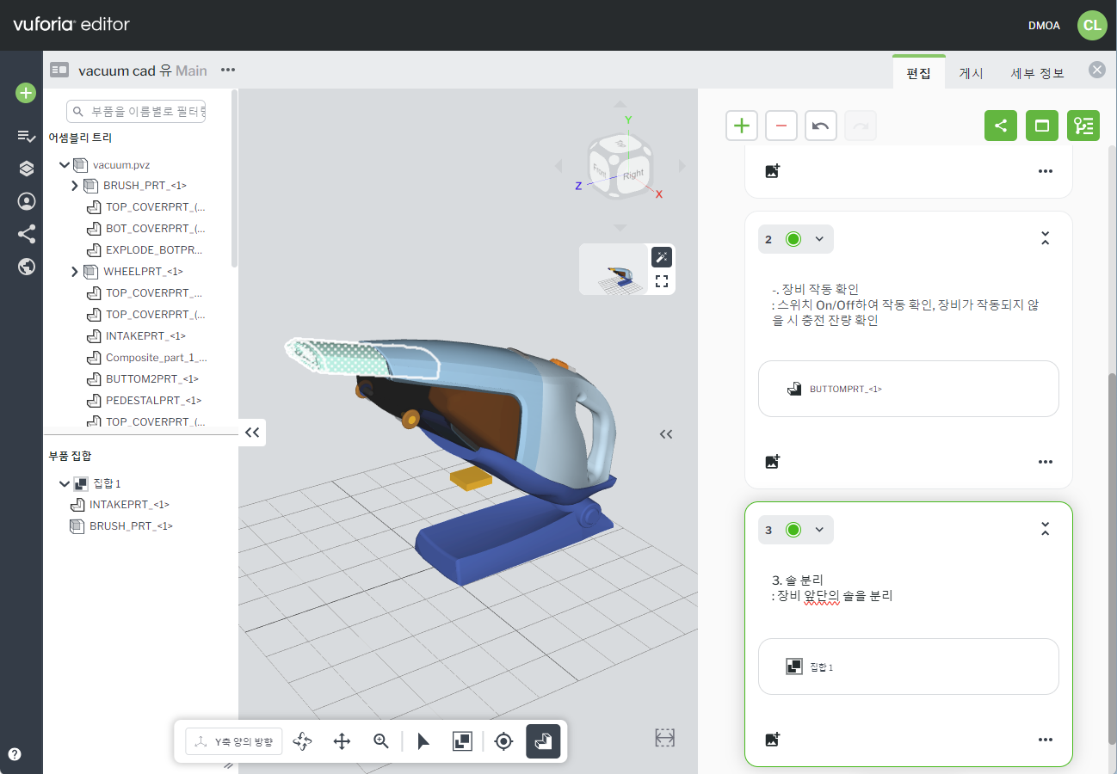Expand the BRUSH_PRT_<1> tree node
The image size is (1117, 774).
coord(75,186)
